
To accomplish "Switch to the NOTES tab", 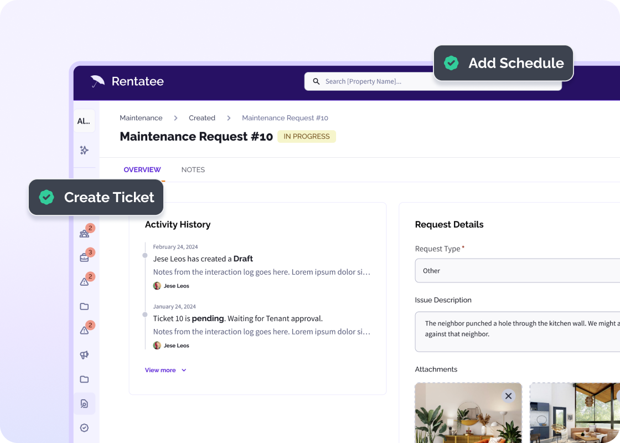I will click(193, 169).
